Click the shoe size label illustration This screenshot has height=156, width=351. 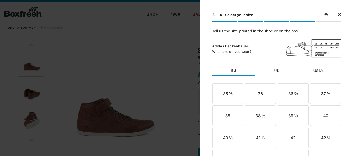[x=313, y=48]
